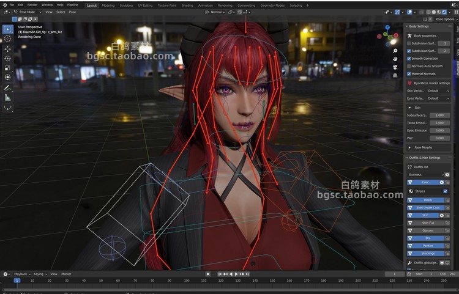Image resolution: width=459 pixels, height=294 pixels.
Task: Select the Cursor tool
Action: 7,39
